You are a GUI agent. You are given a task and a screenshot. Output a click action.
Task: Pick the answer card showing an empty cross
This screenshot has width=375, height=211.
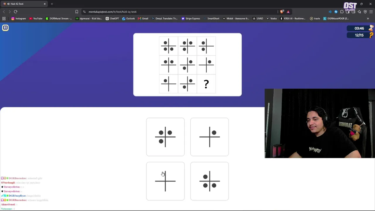click(165, 181)
